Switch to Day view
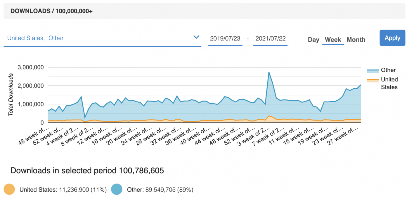This screenshot has width=409, height=198. click(x=313, y=40)
